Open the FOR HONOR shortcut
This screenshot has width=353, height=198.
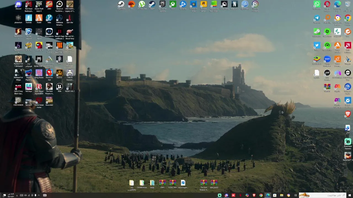click(x=18, y=102)
